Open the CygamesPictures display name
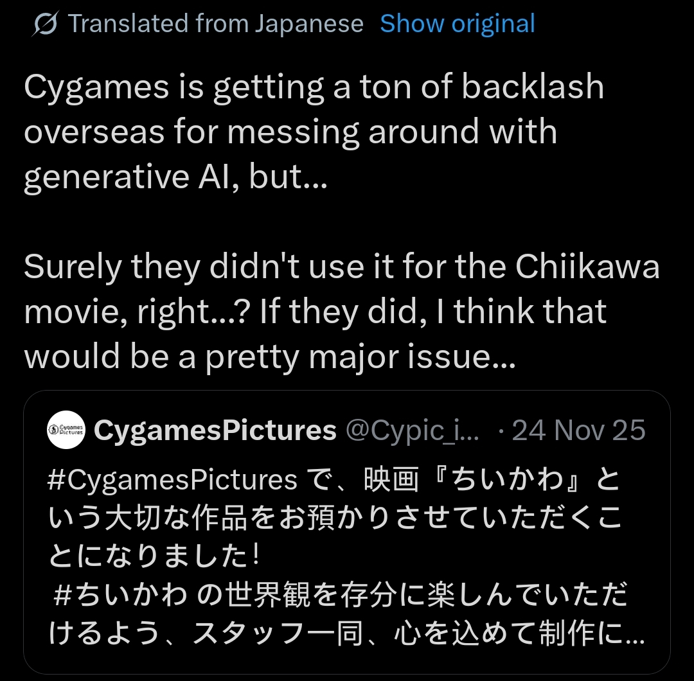 tap(215, 430)
